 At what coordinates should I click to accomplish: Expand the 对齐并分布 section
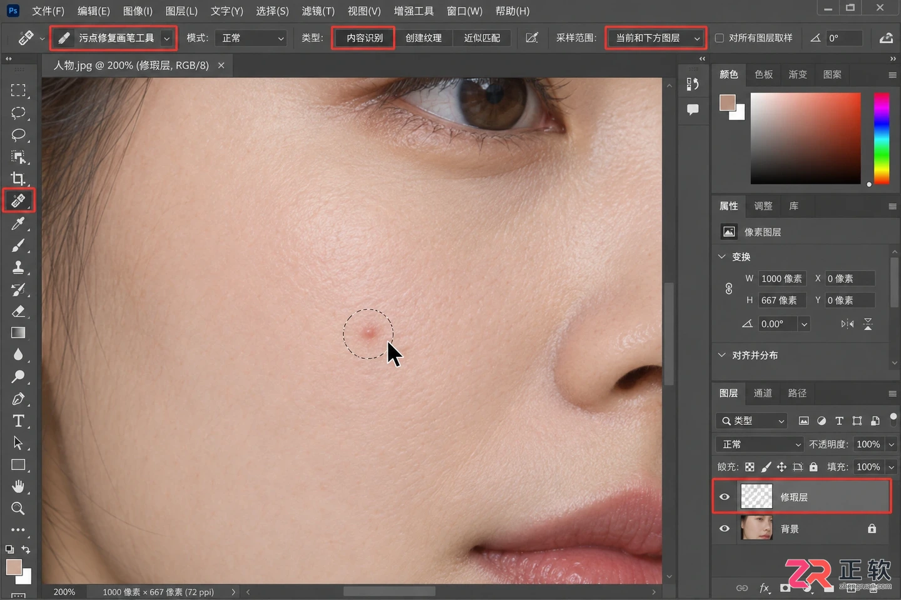click(722, 355)
